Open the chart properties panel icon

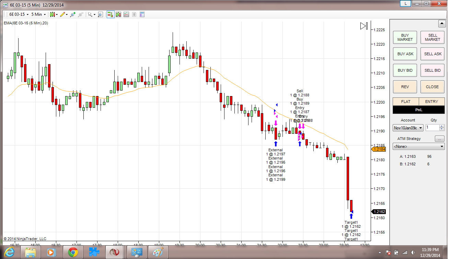tap(142, 14)
